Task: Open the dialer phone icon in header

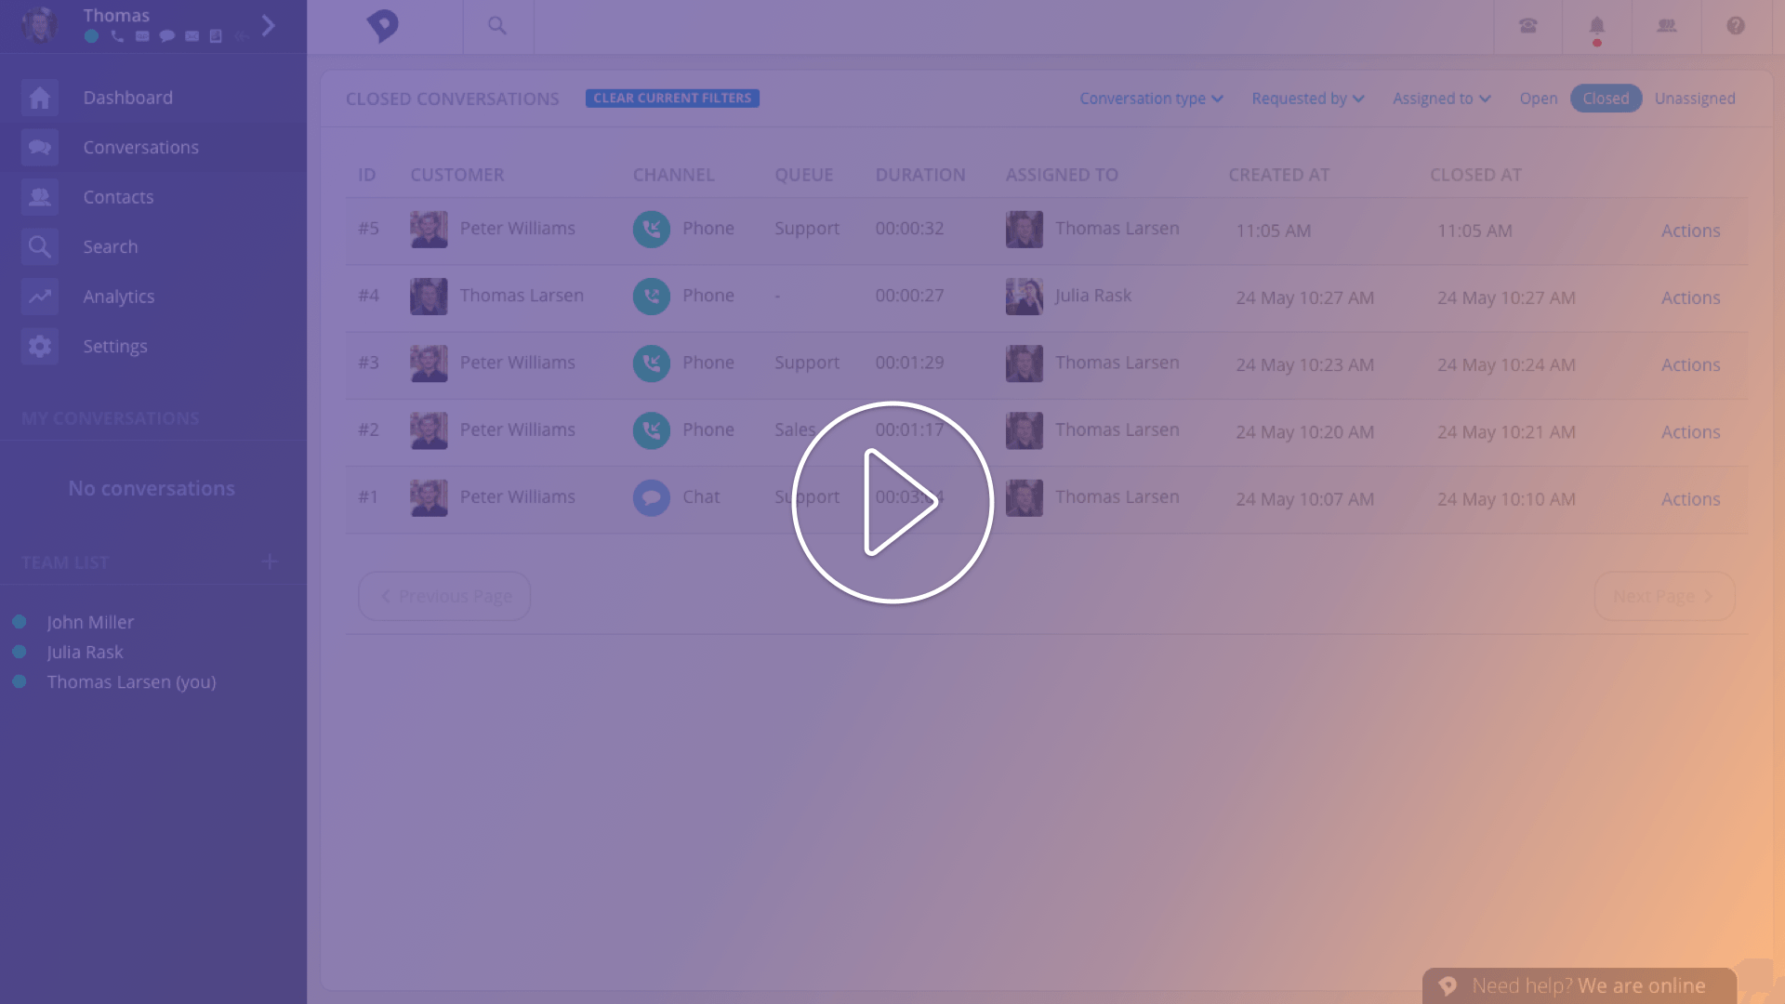Action: (x=1527, y=26)
